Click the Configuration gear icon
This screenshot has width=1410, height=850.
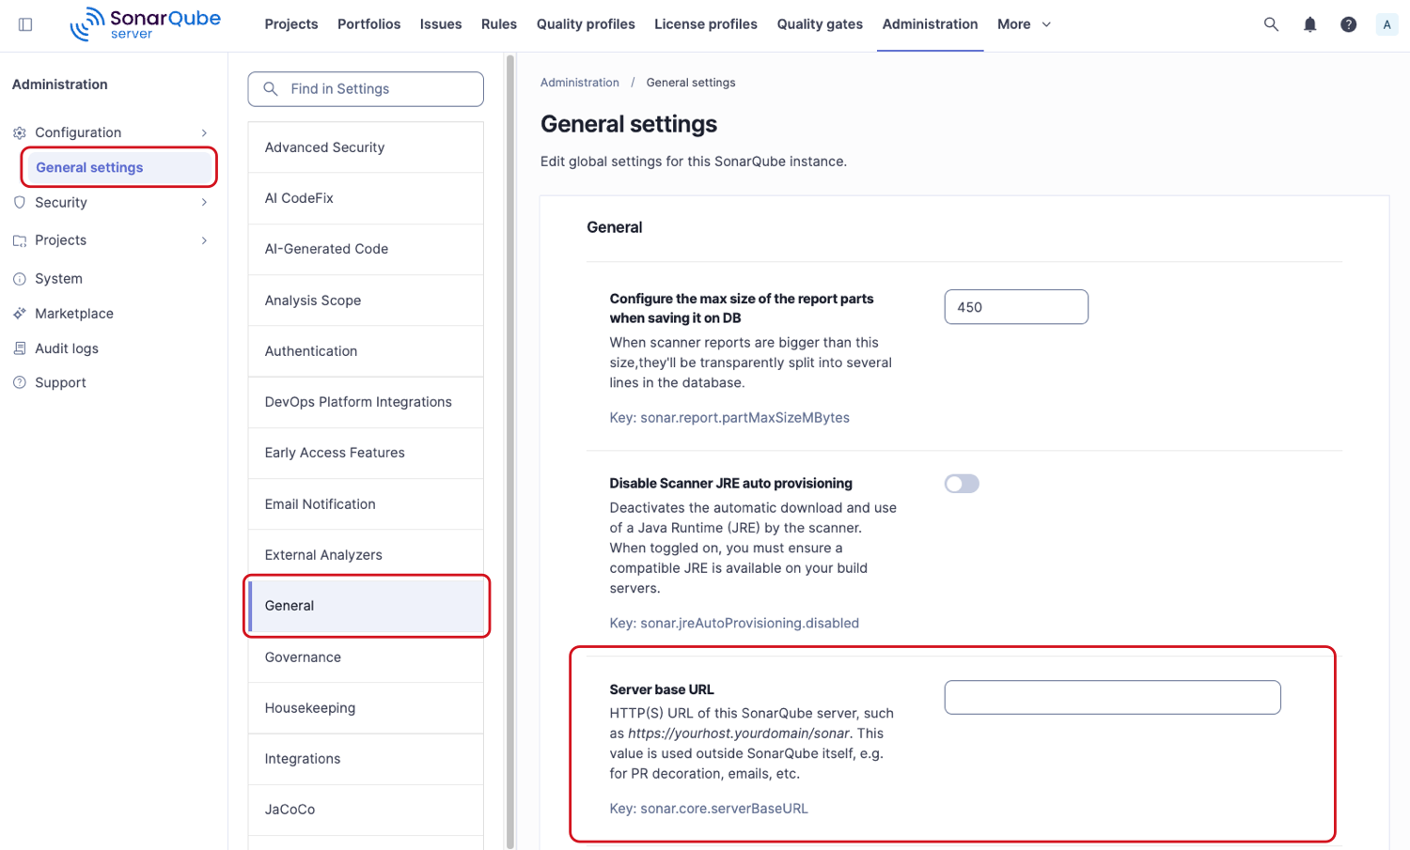20,132
